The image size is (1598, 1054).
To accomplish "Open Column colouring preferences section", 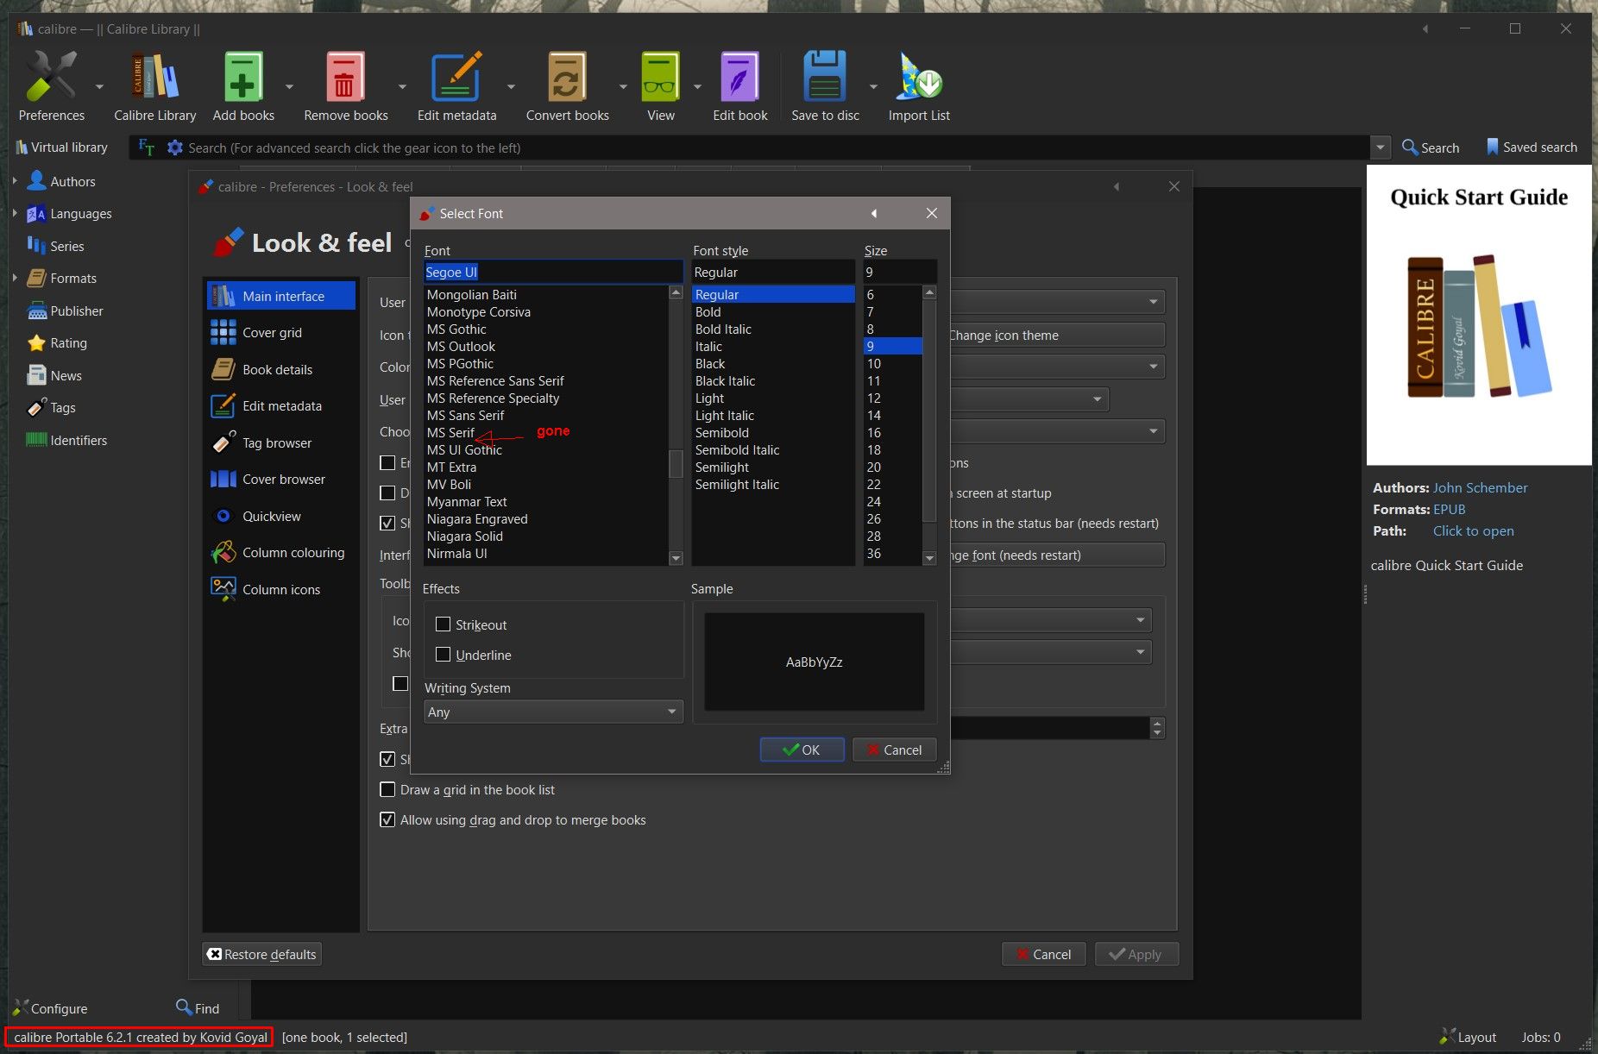I will coord(281,553).
